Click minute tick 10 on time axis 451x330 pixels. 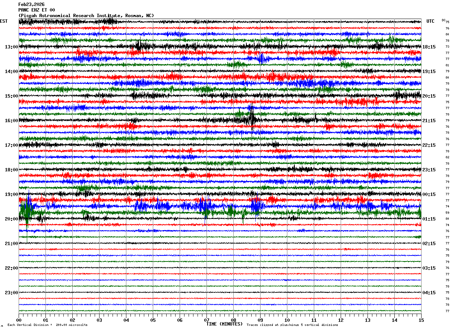(x=287, y=320)
